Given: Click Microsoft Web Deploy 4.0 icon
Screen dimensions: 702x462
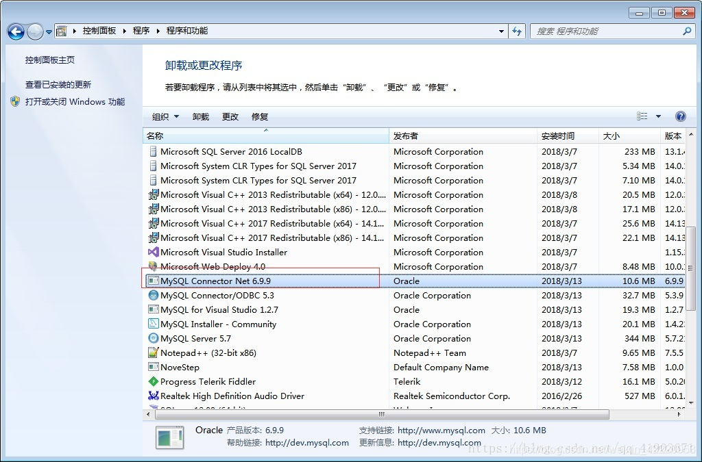Looking at the screenshot, I should click(x=153, y=266).
